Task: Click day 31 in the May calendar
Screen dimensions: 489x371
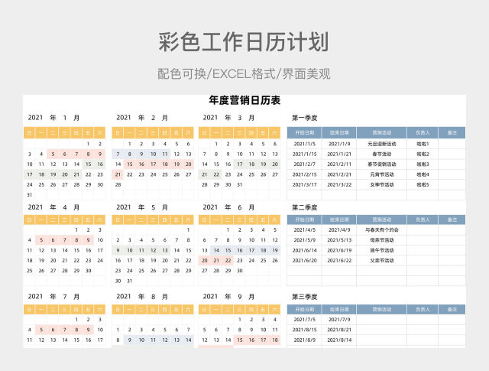Action: [130, 281]
